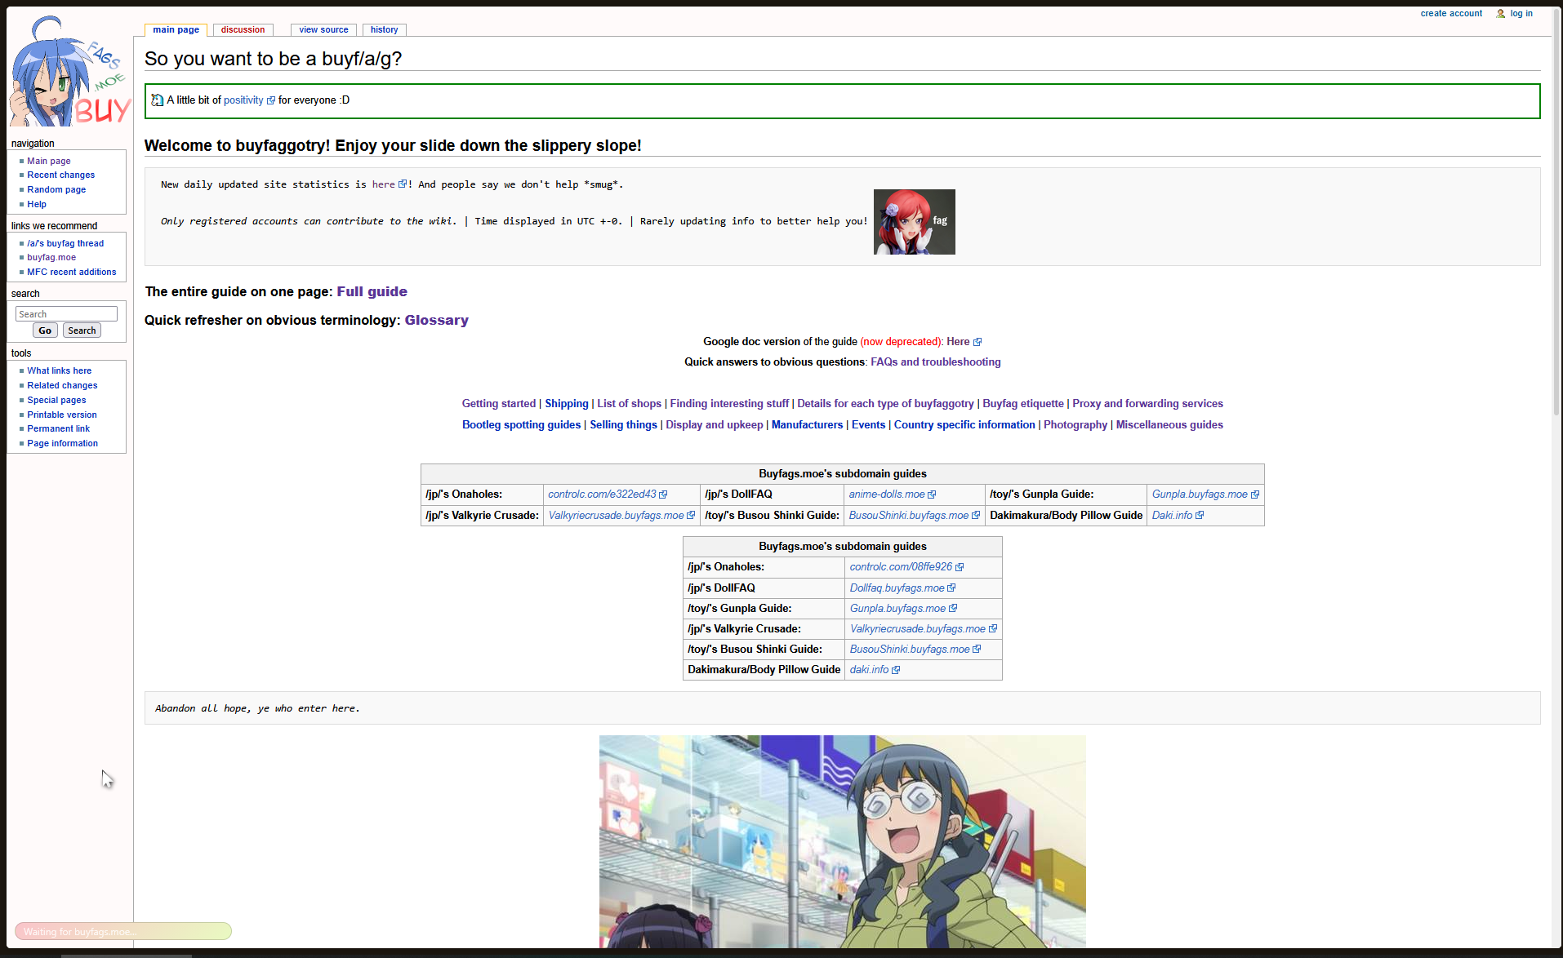This screenshot has height=958, width=1563.
Task: Click the log in link
Action: [1521, 14]
